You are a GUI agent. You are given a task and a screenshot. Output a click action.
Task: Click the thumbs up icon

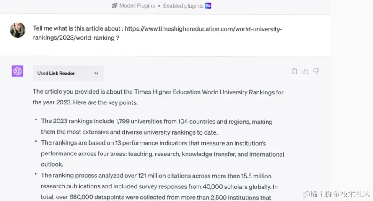[305, 71]
